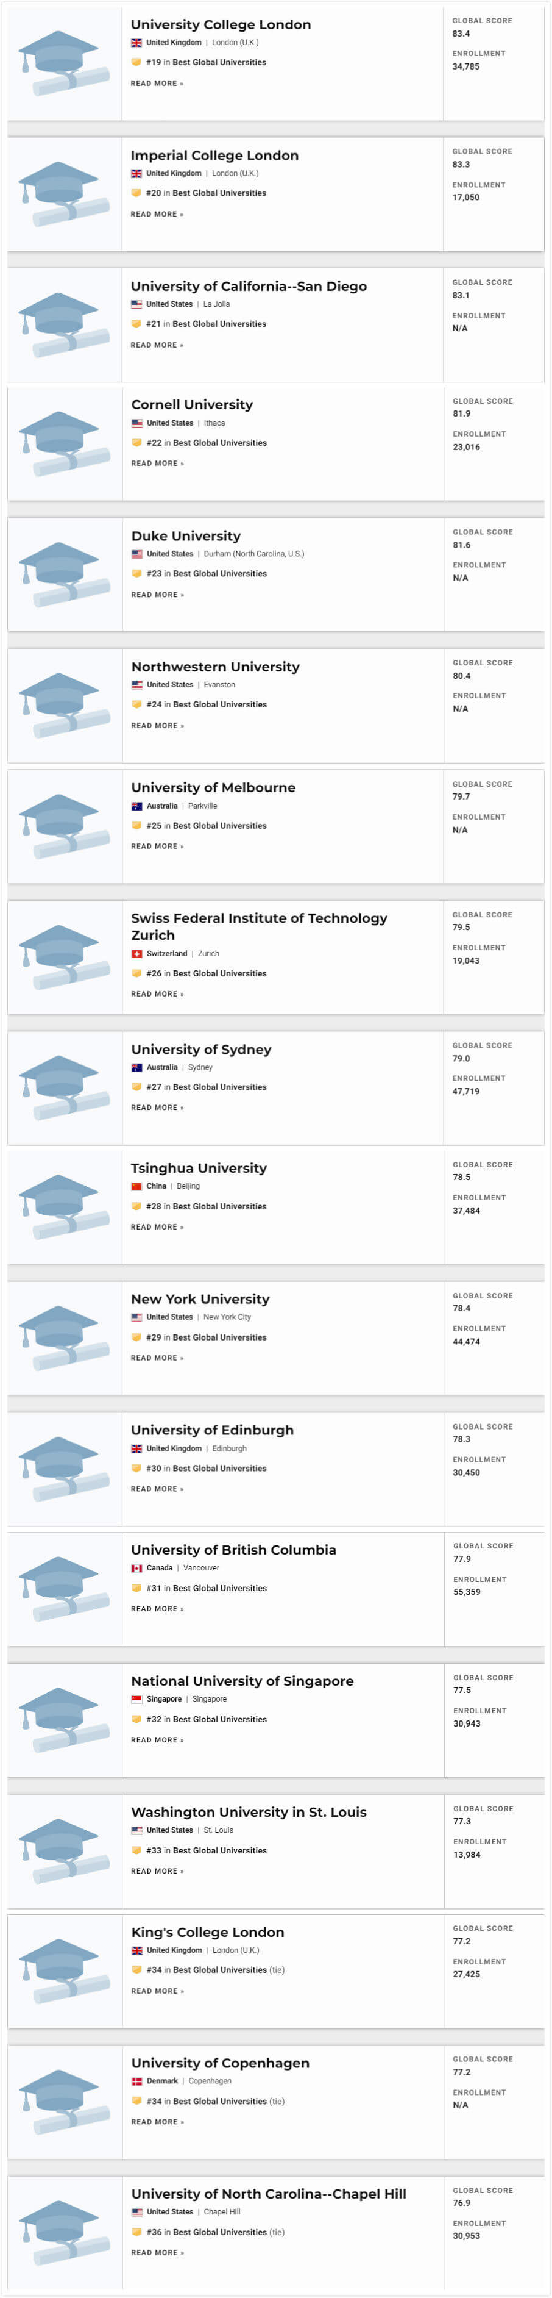Click Canada flag icon under British Columbia

point(136,1567)
